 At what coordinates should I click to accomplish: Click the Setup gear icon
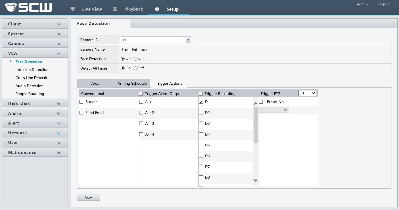tap(157, 9)
